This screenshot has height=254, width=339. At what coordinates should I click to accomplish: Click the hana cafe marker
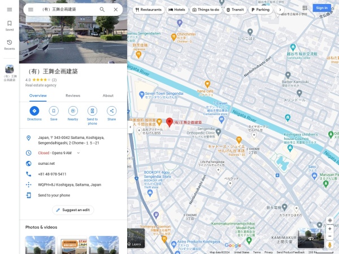[x=207, y=84]
